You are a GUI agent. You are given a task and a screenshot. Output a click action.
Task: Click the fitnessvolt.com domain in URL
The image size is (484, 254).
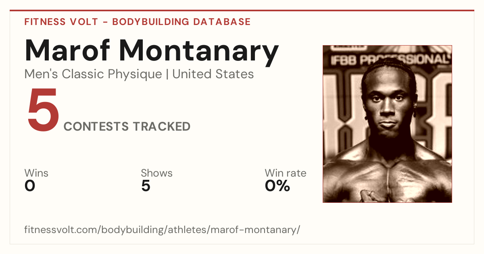pyautogui.click(x=61, y=230)
